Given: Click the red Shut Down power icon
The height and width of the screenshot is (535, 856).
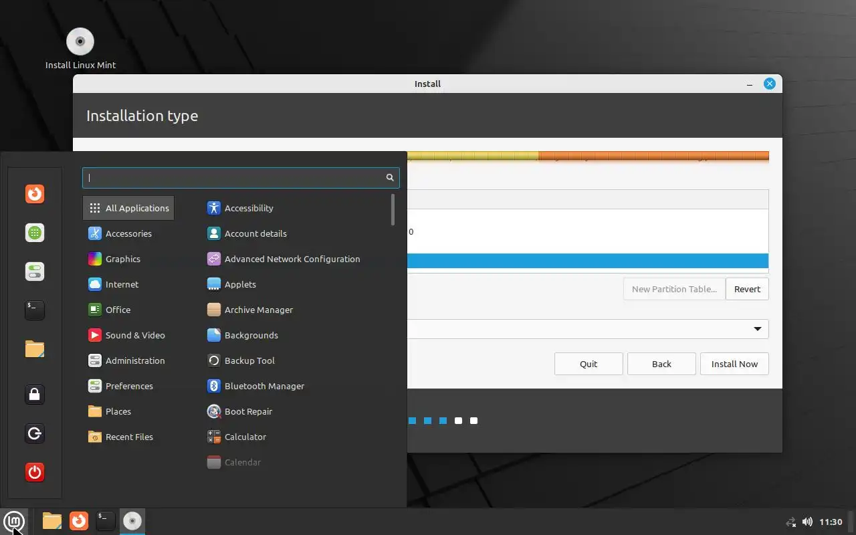Looking at the screenshot, I should click(35, 472).
